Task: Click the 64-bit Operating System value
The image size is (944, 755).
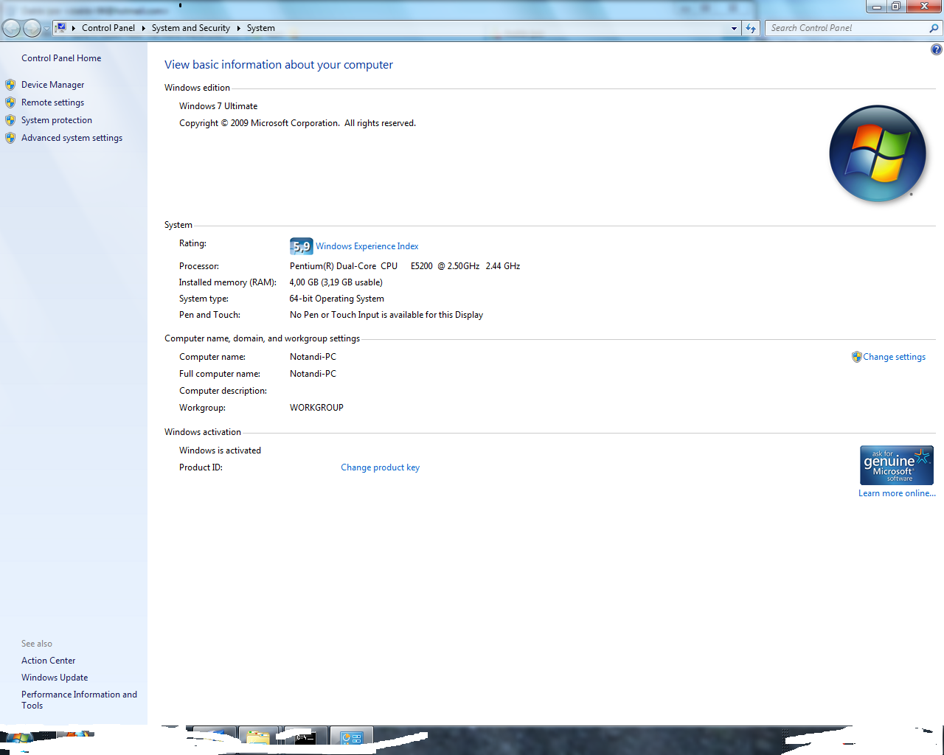Action: [337, 299]
